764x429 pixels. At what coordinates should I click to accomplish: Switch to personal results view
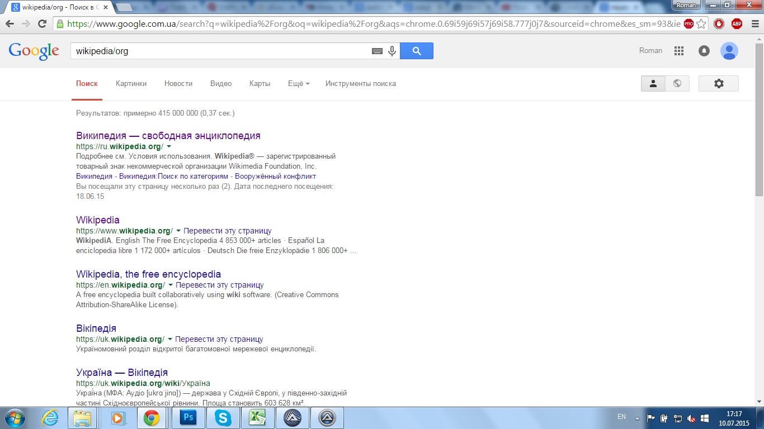pos(653,83)
